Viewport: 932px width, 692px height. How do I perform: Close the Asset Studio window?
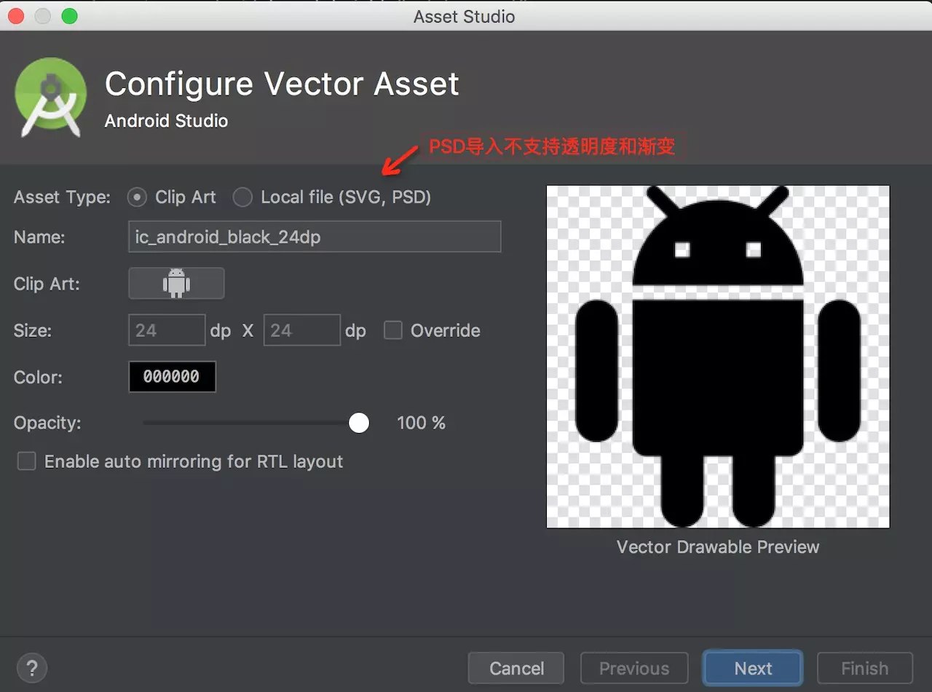click(x=17, y=16)
